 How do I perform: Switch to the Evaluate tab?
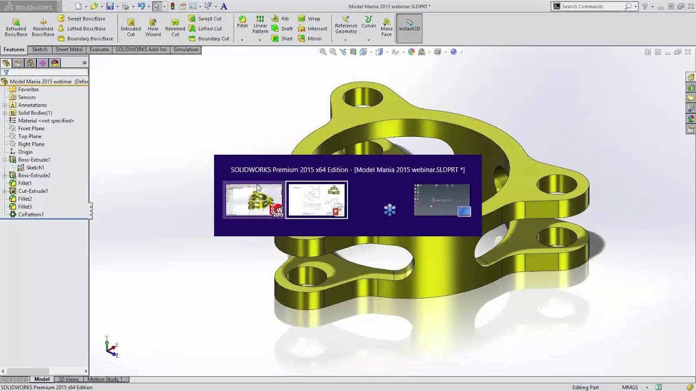pyautogui.click(x=99, y=49)
